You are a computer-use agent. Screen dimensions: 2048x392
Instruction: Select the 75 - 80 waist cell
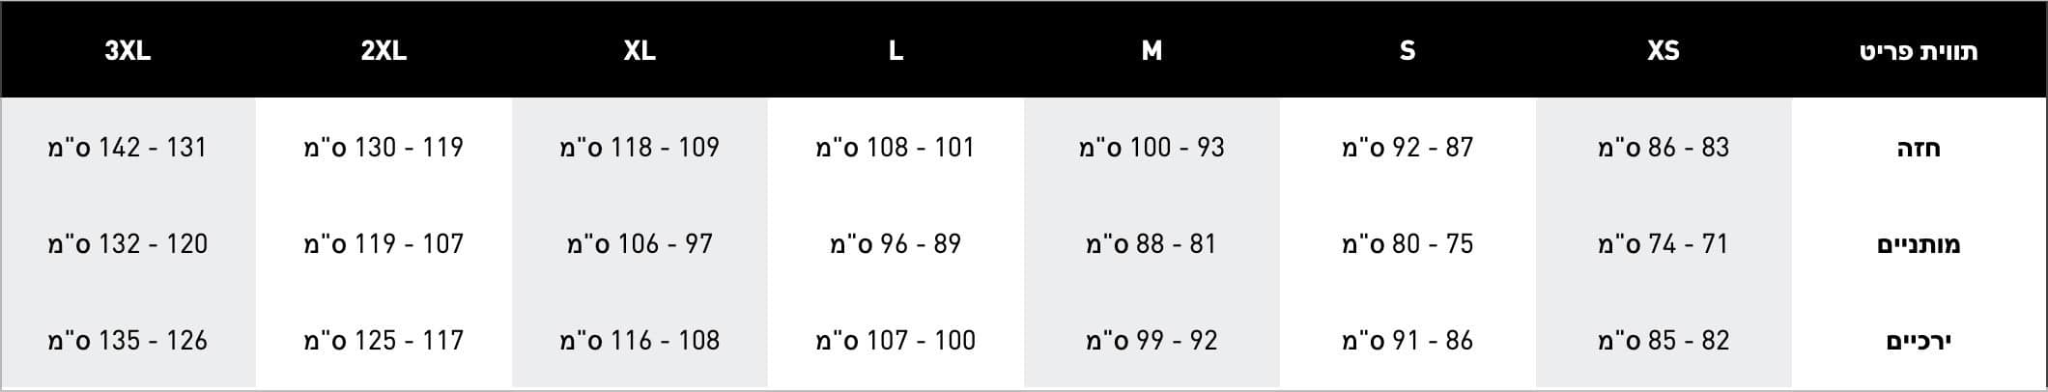[x=1407, y=244]
